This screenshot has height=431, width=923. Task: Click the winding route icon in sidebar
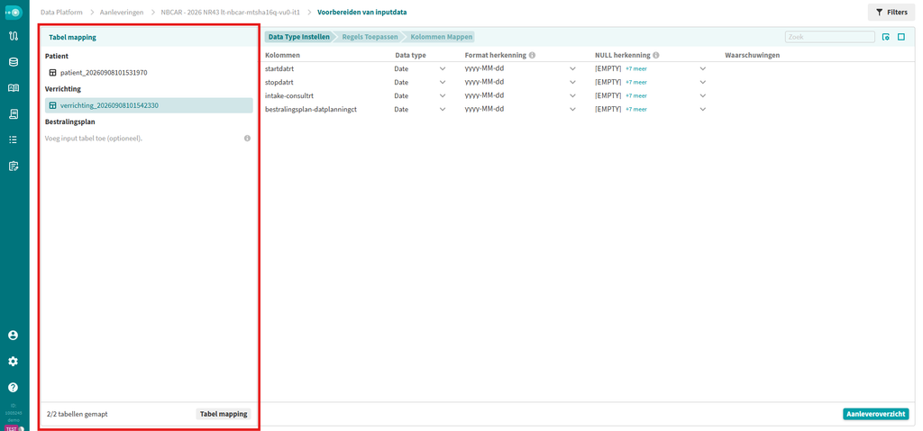(13, 36)
